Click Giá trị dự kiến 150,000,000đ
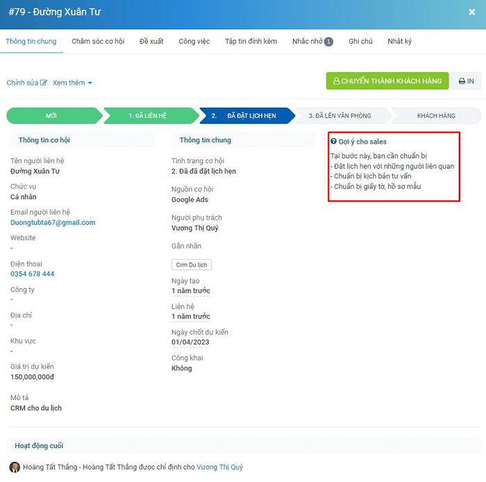Screen dimensions: 486x482 click(x=32, y=377)
